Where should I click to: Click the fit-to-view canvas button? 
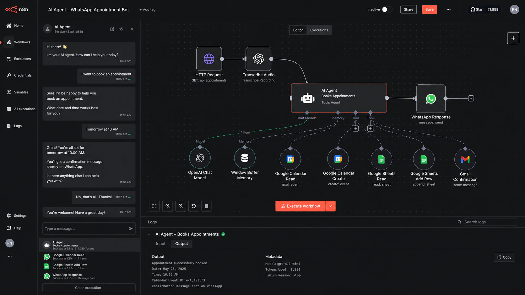(x=154, y=206)
